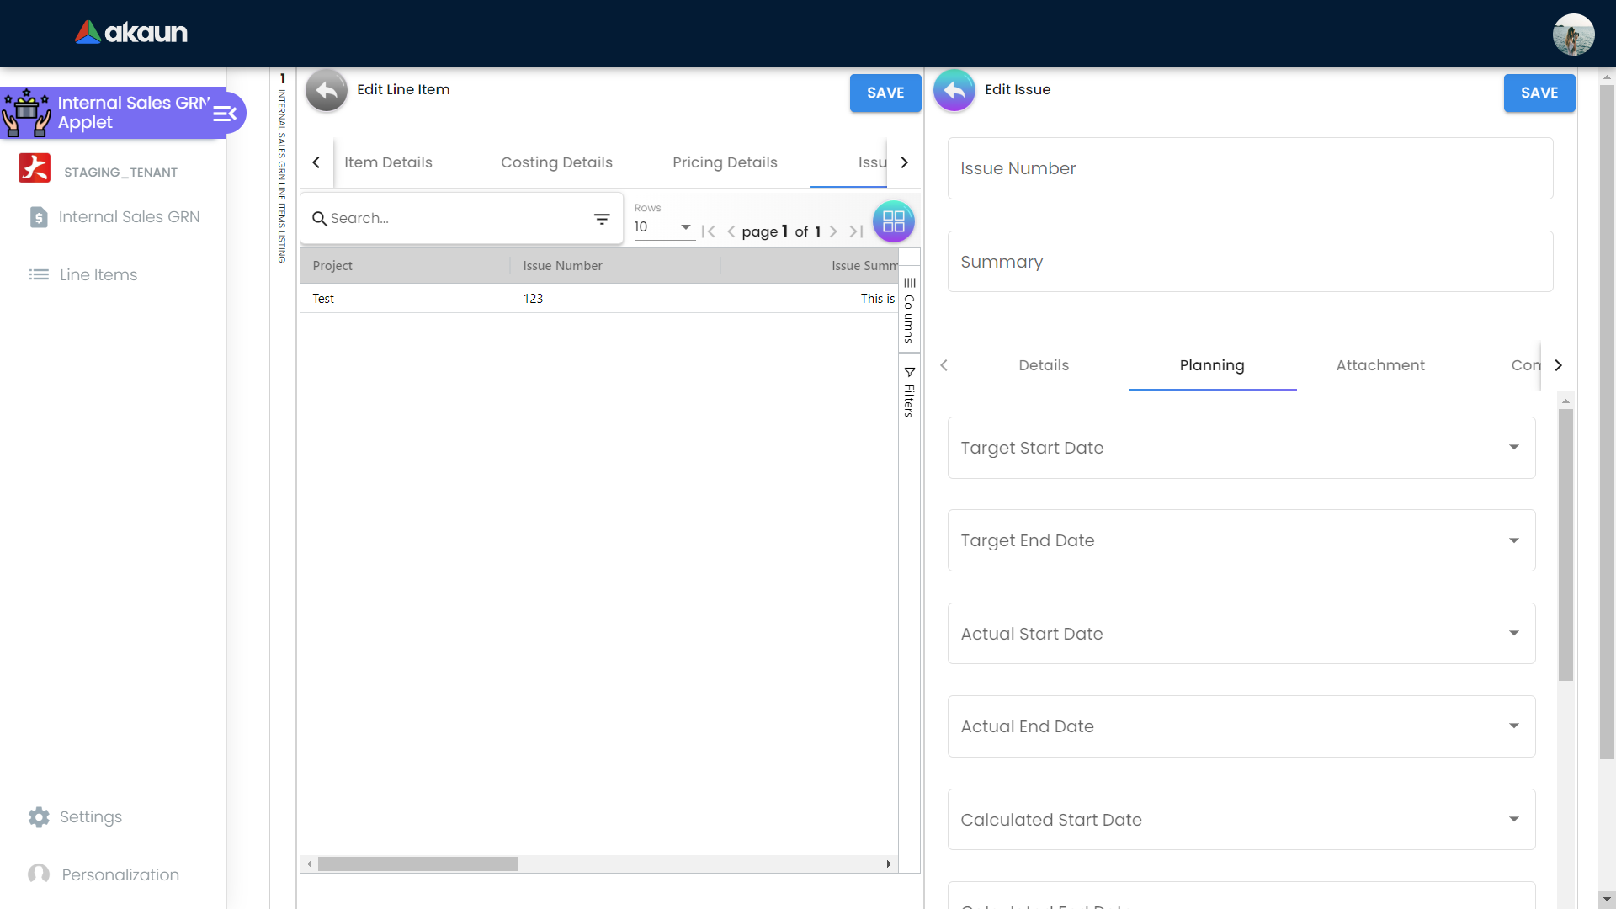This screenshot has height=909, width=1616.
Task: Click the table horizontal scrollbar thumb
Action: click(x=417, y=864)
